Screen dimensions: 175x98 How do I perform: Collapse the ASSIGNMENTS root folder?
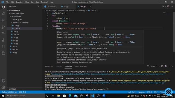pos(24,10)
